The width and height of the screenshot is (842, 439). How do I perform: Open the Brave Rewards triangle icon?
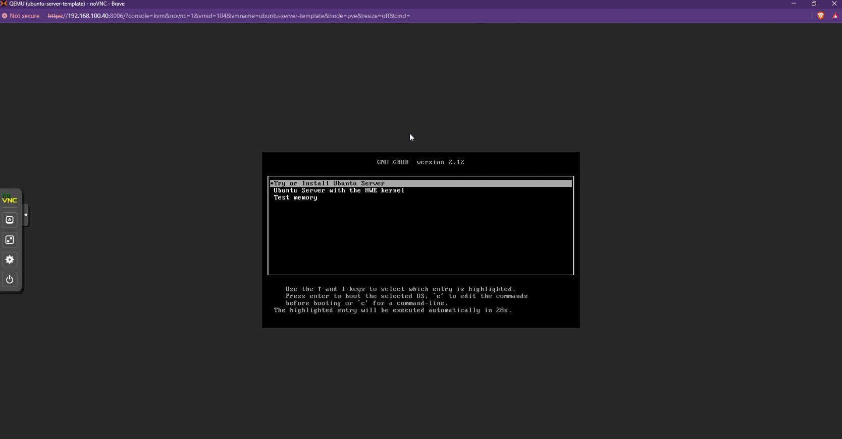coord(835,16)
